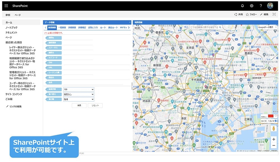Switch to the 詳細補足 tab
Image resolution: width=280 pixels, height=162 pixels.
pos(82,27)
